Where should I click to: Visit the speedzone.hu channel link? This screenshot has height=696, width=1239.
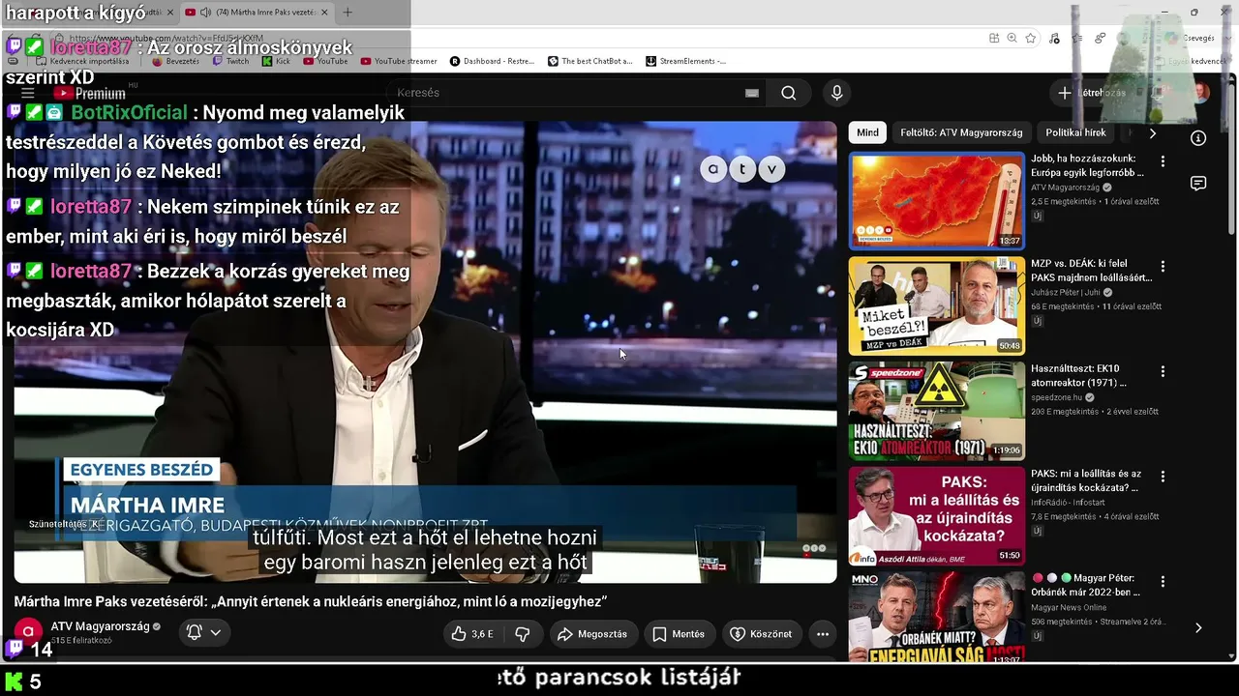coord(1057,397)
